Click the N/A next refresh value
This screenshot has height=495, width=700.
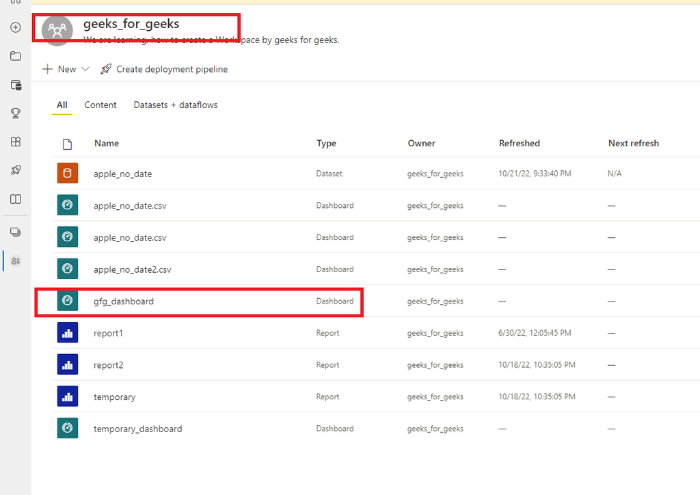coord(615,174)
